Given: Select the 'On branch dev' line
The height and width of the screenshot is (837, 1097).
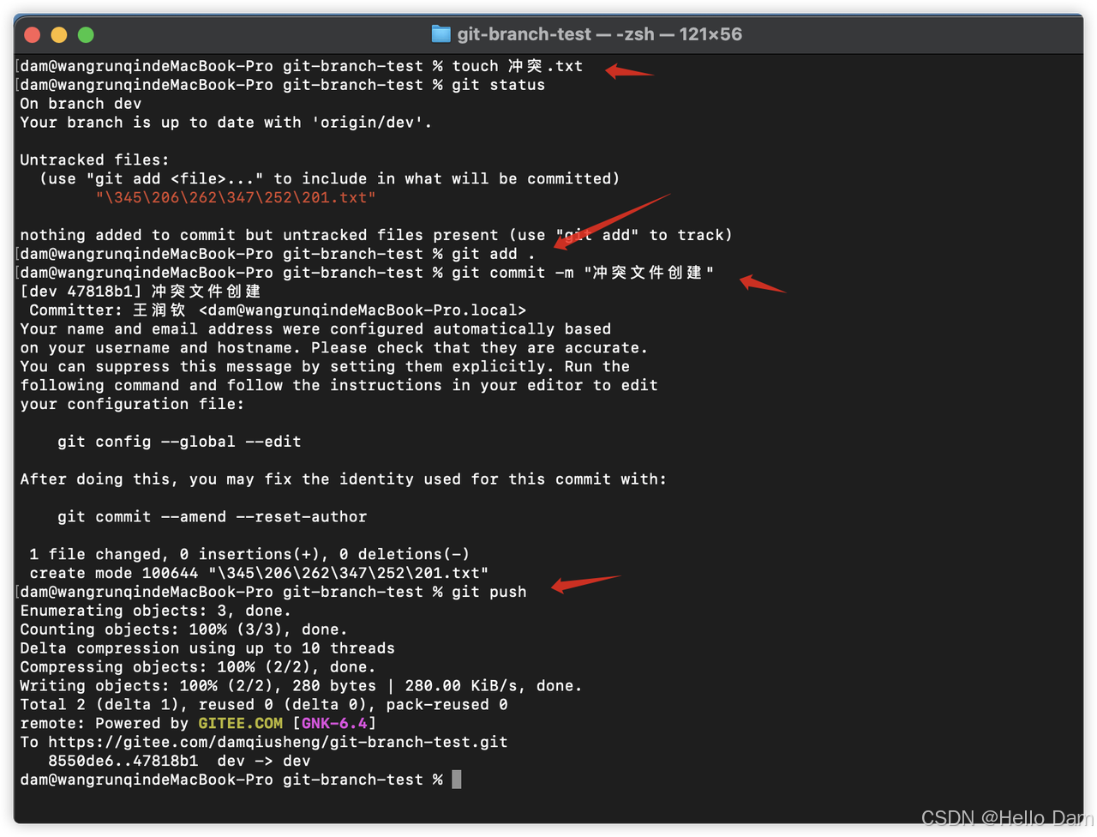Looking at the screenshot, I should (81, 104).
